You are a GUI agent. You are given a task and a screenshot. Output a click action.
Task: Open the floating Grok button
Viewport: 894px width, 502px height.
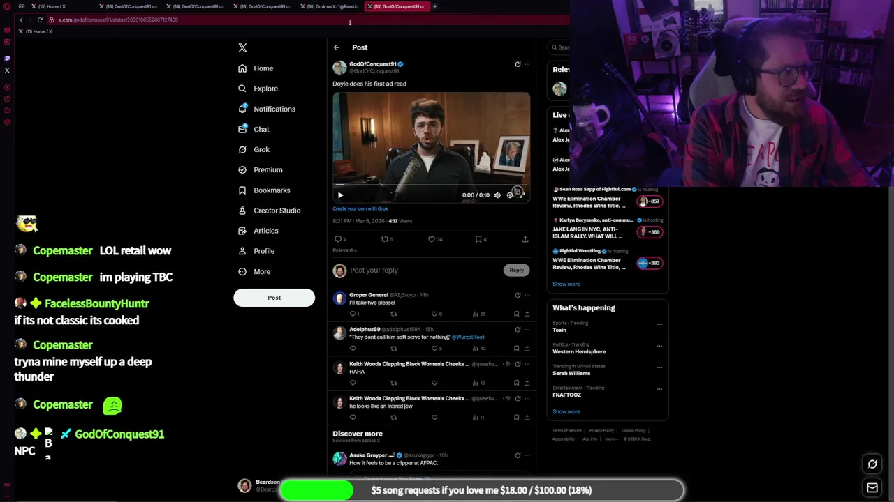[x=872, y=464]
